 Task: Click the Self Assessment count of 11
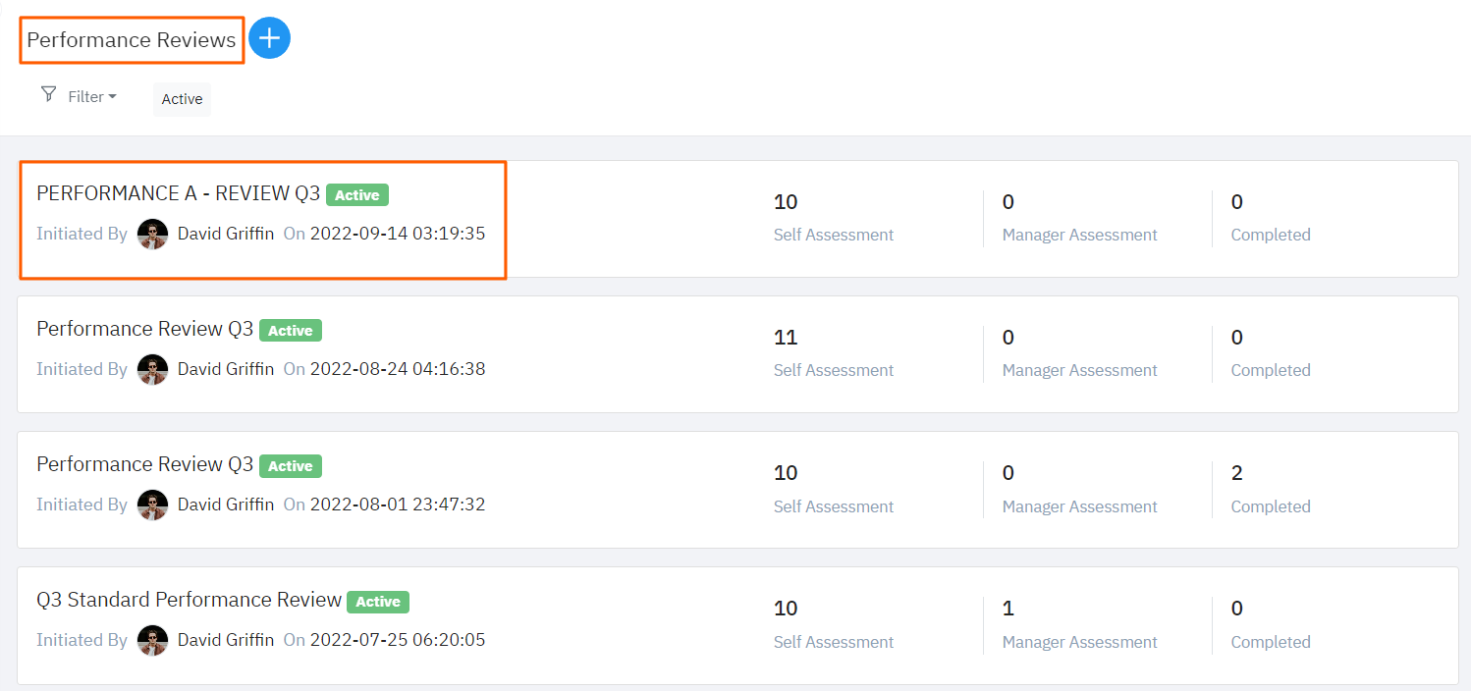point(786,337)
